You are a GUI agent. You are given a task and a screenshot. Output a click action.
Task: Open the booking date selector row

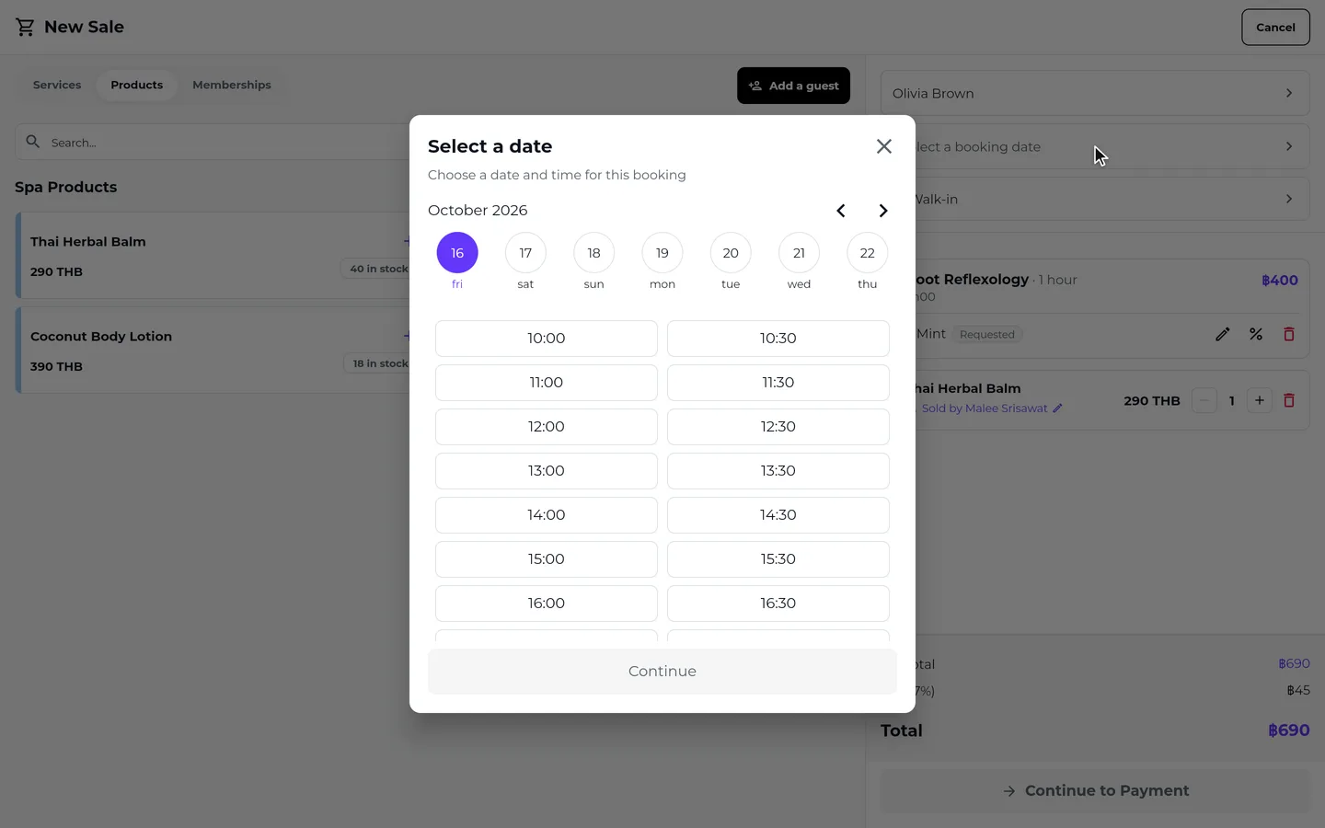coord(1095,146)
